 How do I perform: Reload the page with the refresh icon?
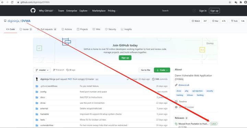pos(12,2)
